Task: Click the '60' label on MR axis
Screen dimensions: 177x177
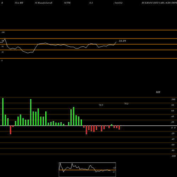Action: [x=173, y=111]
